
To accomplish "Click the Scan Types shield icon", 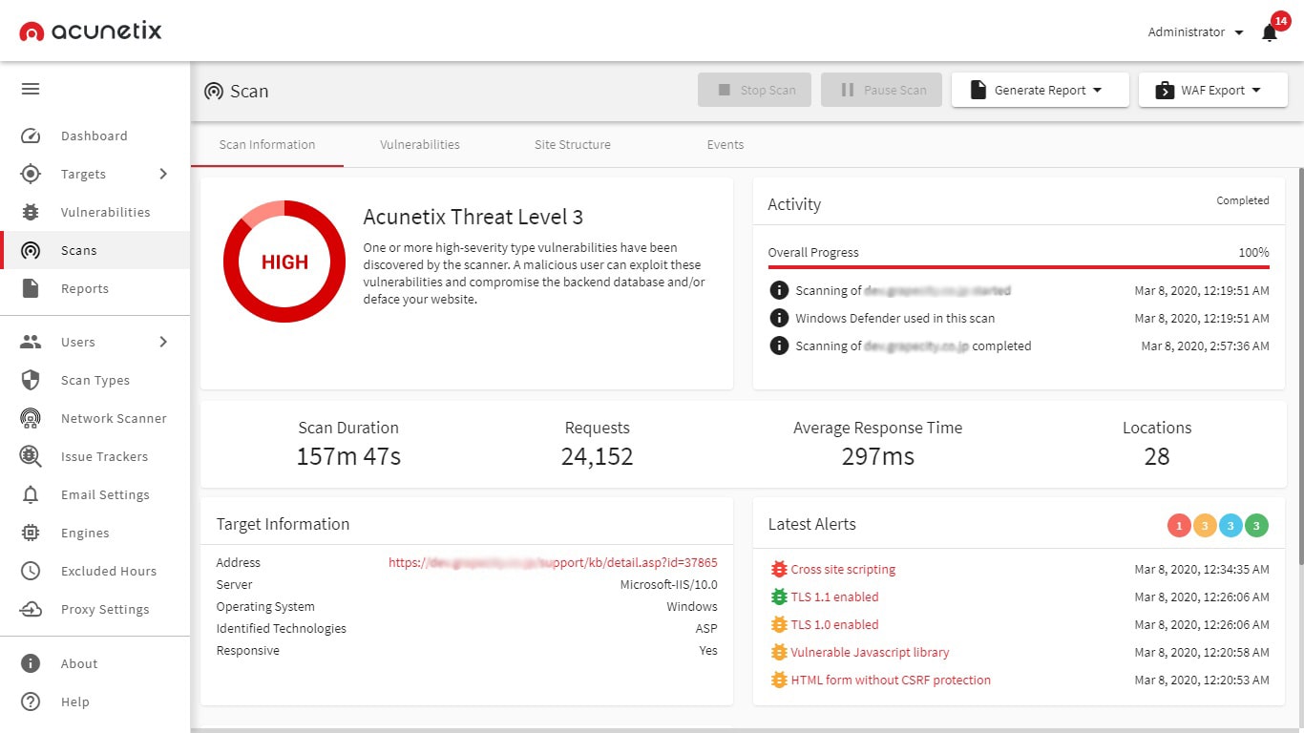I will pos(31,380).
